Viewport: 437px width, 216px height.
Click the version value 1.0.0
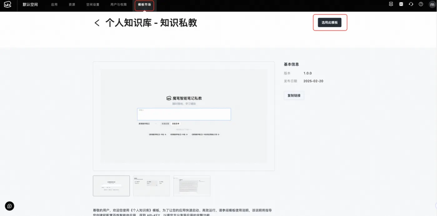click(x=307, y=73)
